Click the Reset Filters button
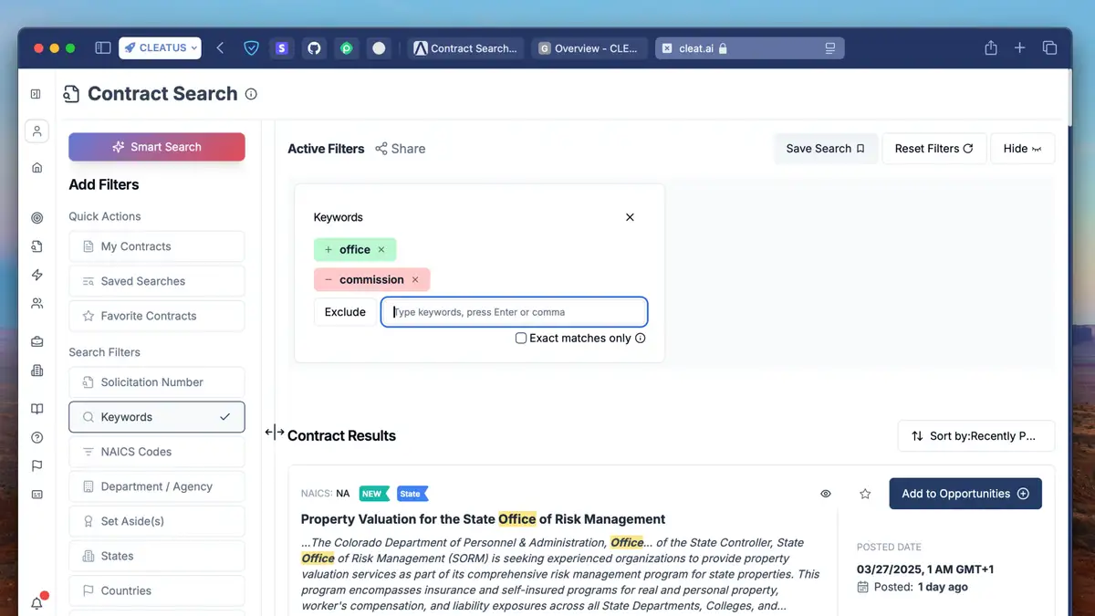1095x616 pixels. [x=934, y=149]
